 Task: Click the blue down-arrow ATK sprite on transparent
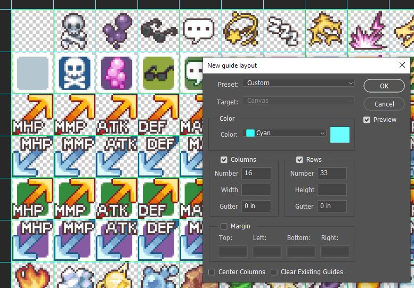[x=117, y=157]
